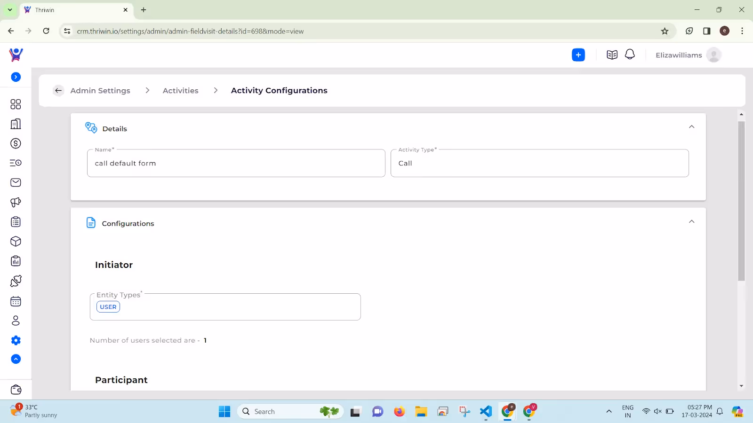Collapse sidebar menu with blue up arrow

coord(16,359)
